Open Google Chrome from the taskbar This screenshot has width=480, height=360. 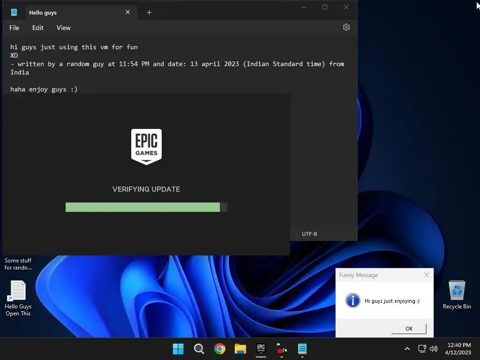tap(219, 349)
